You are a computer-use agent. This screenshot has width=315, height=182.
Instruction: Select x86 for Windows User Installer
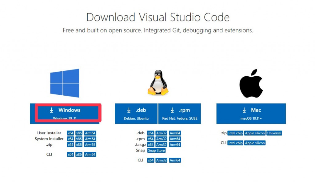coord(79,133)
